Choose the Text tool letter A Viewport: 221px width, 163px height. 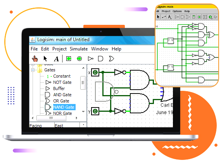coord(56,59)
